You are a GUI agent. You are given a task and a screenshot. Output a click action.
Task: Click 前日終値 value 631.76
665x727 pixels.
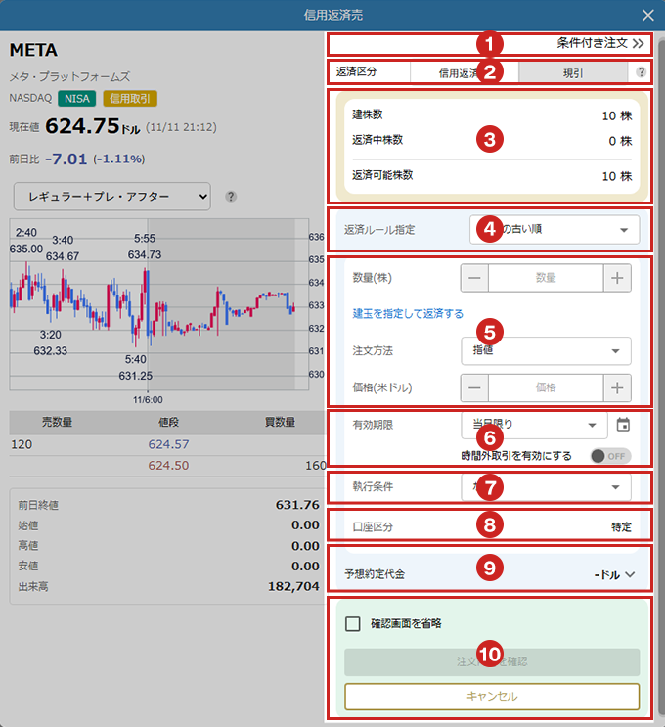[x=297, y=505]
